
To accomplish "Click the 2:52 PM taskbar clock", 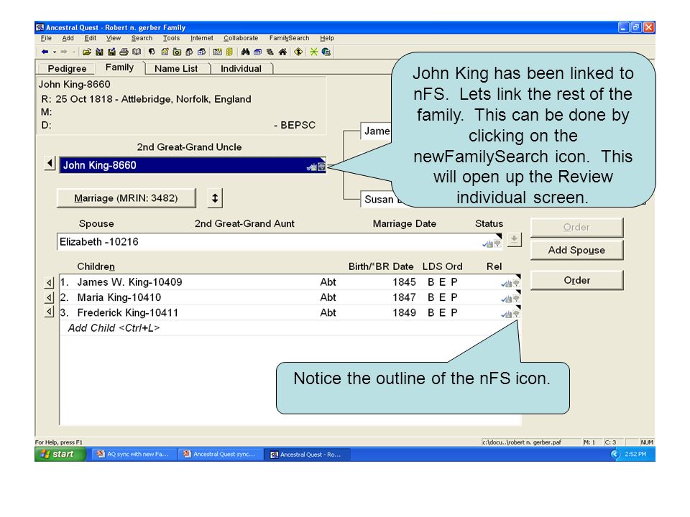I will 635,454.
